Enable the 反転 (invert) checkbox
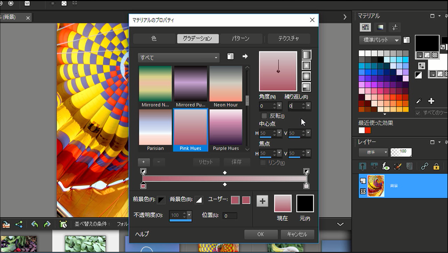 click(x=264, y=116)
